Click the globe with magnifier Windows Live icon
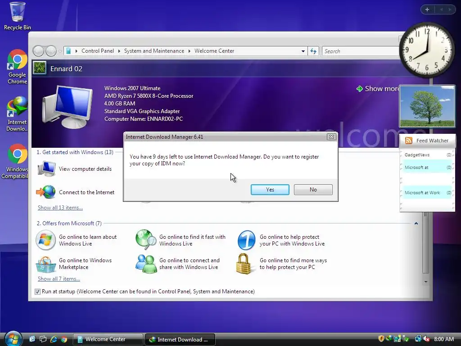This screenshot has height=346, width=461. click(x=146, y=240)
